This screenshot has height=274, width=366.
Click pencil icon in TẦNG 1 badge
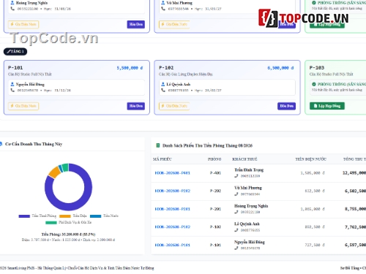coord(9,51)
